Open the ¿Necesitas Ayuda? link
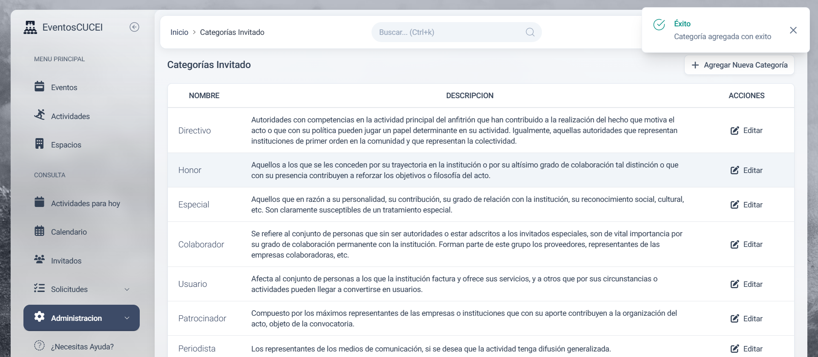The width and height of the screenshot is (818, 357). coord(81,346)
